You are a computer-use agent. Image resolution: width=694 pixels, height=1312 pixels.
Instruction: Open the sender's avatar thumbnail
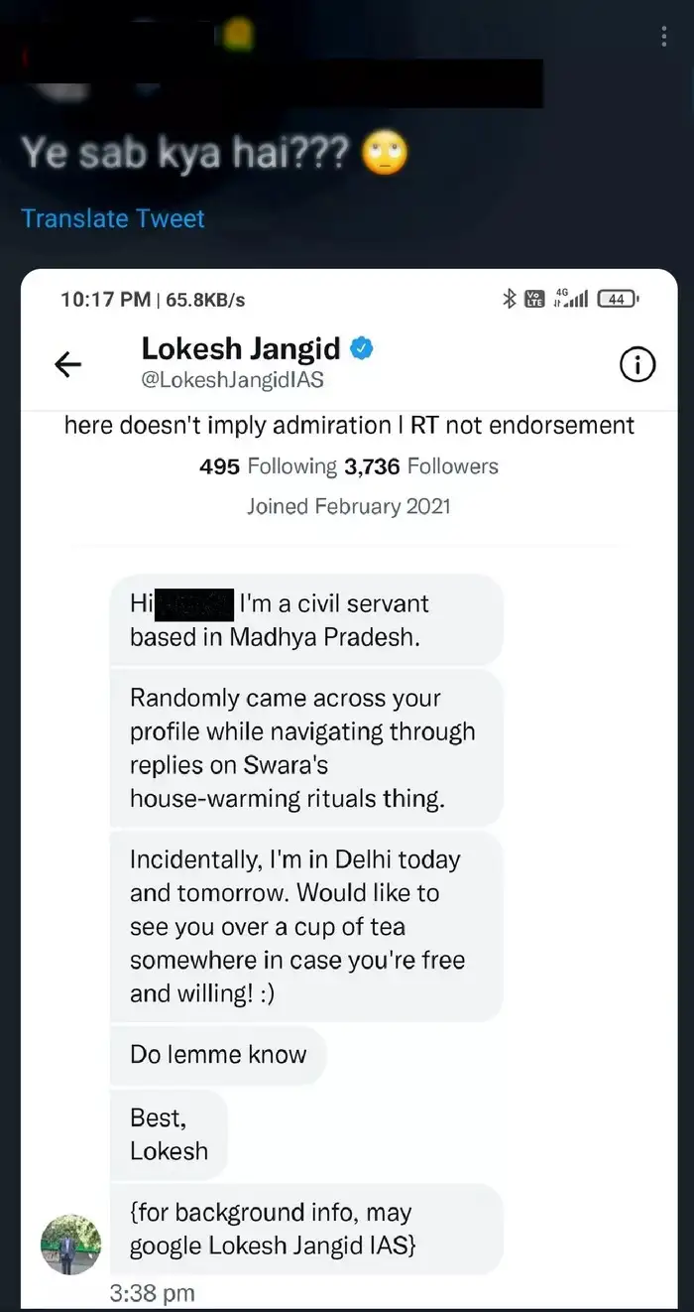[70, 1244]
